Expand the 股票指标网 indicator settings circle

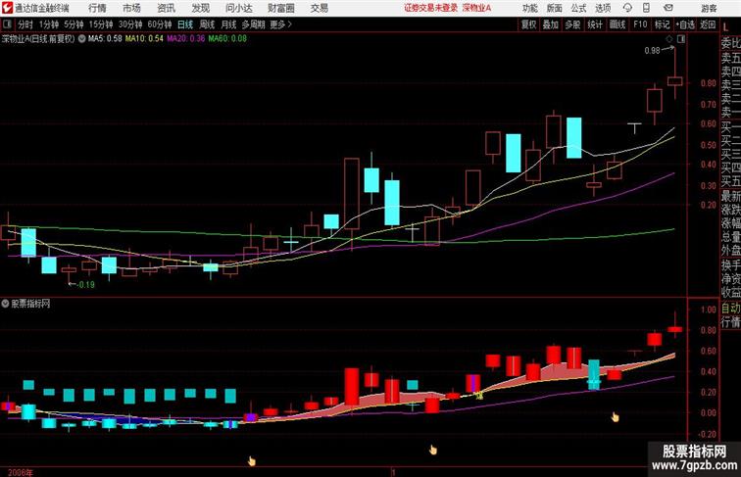tap(5, 304)
